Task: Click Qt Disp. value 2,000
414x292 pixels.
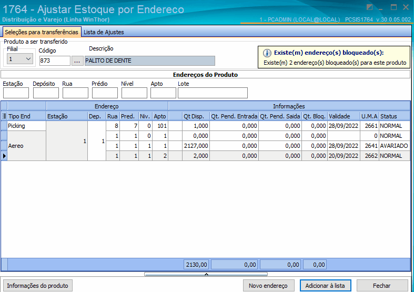Action: tap(196, 156)
